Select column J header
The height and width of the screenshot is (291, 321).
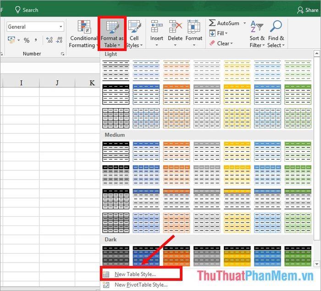coord(57,82)
